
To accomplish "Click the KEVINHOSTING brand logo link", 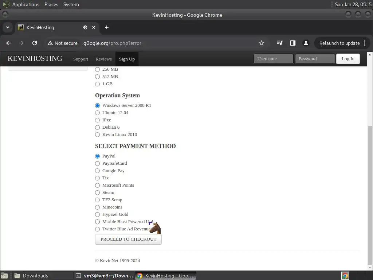I will point(35,59).
